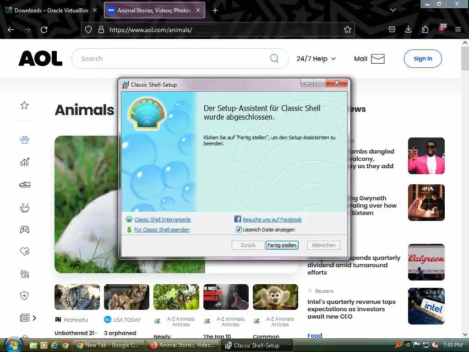This screenshot has width=469, height=352.
Task: Open the Mail envelope icon
Action: click(378, 59)
